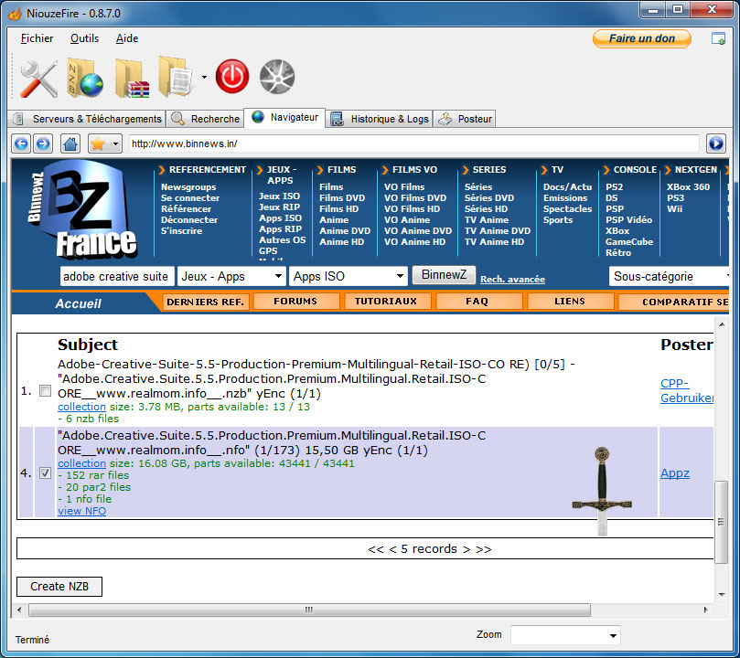
Task: Open the VO Anime DVD category
Action: 418,231
